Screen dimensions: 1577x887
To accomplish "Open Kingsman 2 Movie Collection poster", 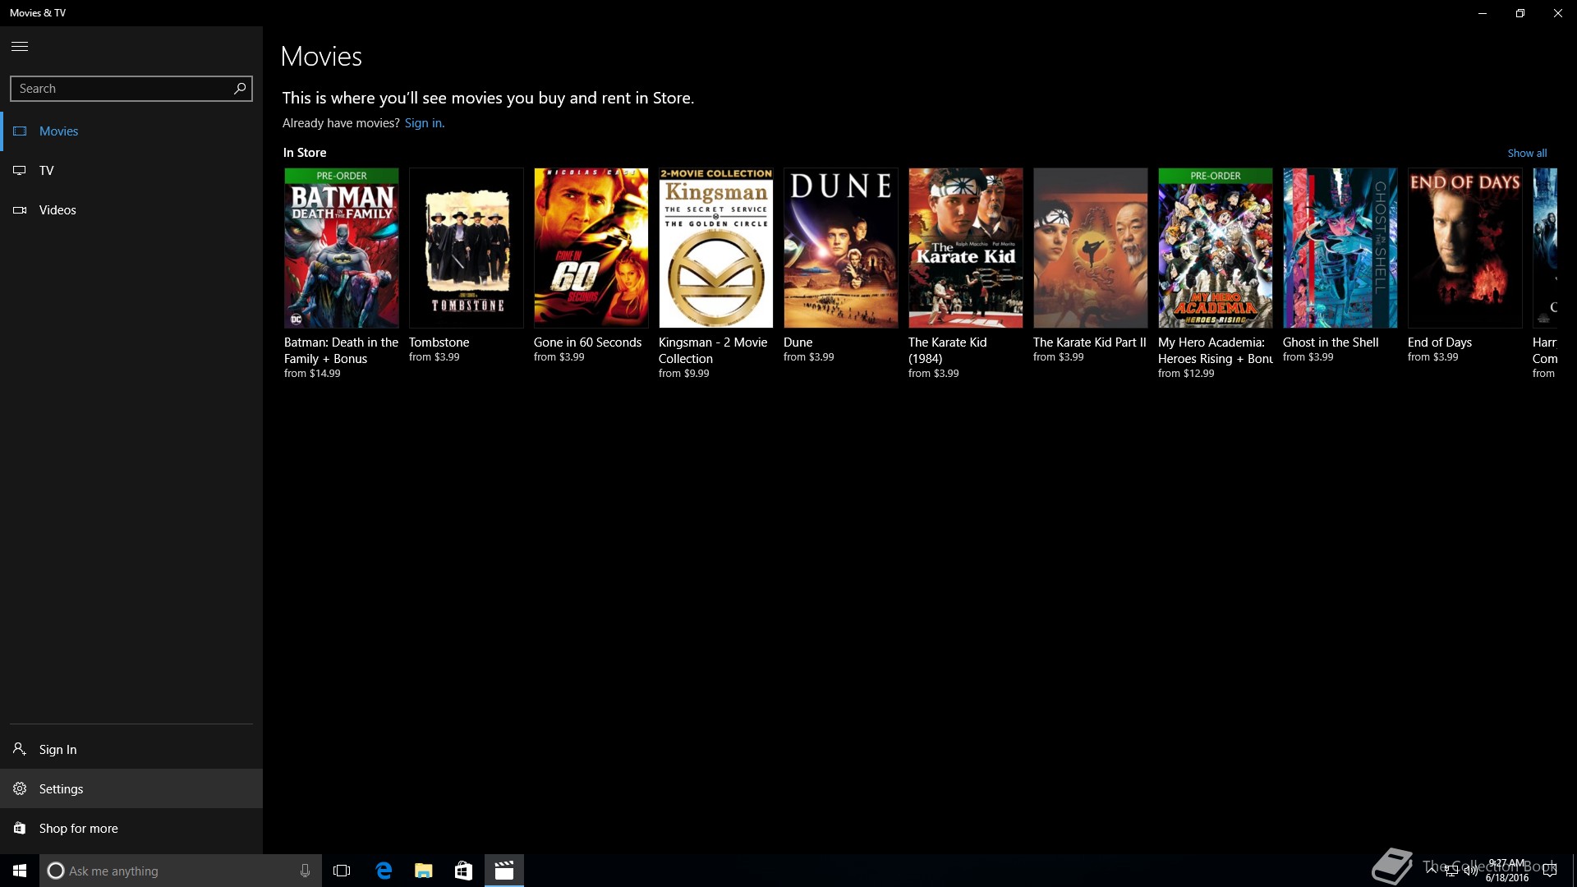I will pyautogui.click(x=715, y=248).
